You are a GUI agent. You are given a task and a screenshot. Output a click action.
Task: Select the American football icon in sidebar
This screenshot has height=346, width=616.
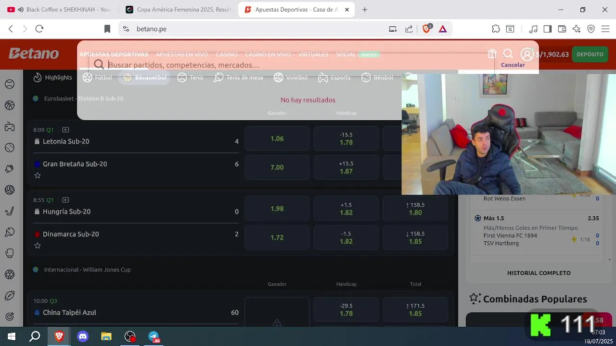(x=10, y=296)
